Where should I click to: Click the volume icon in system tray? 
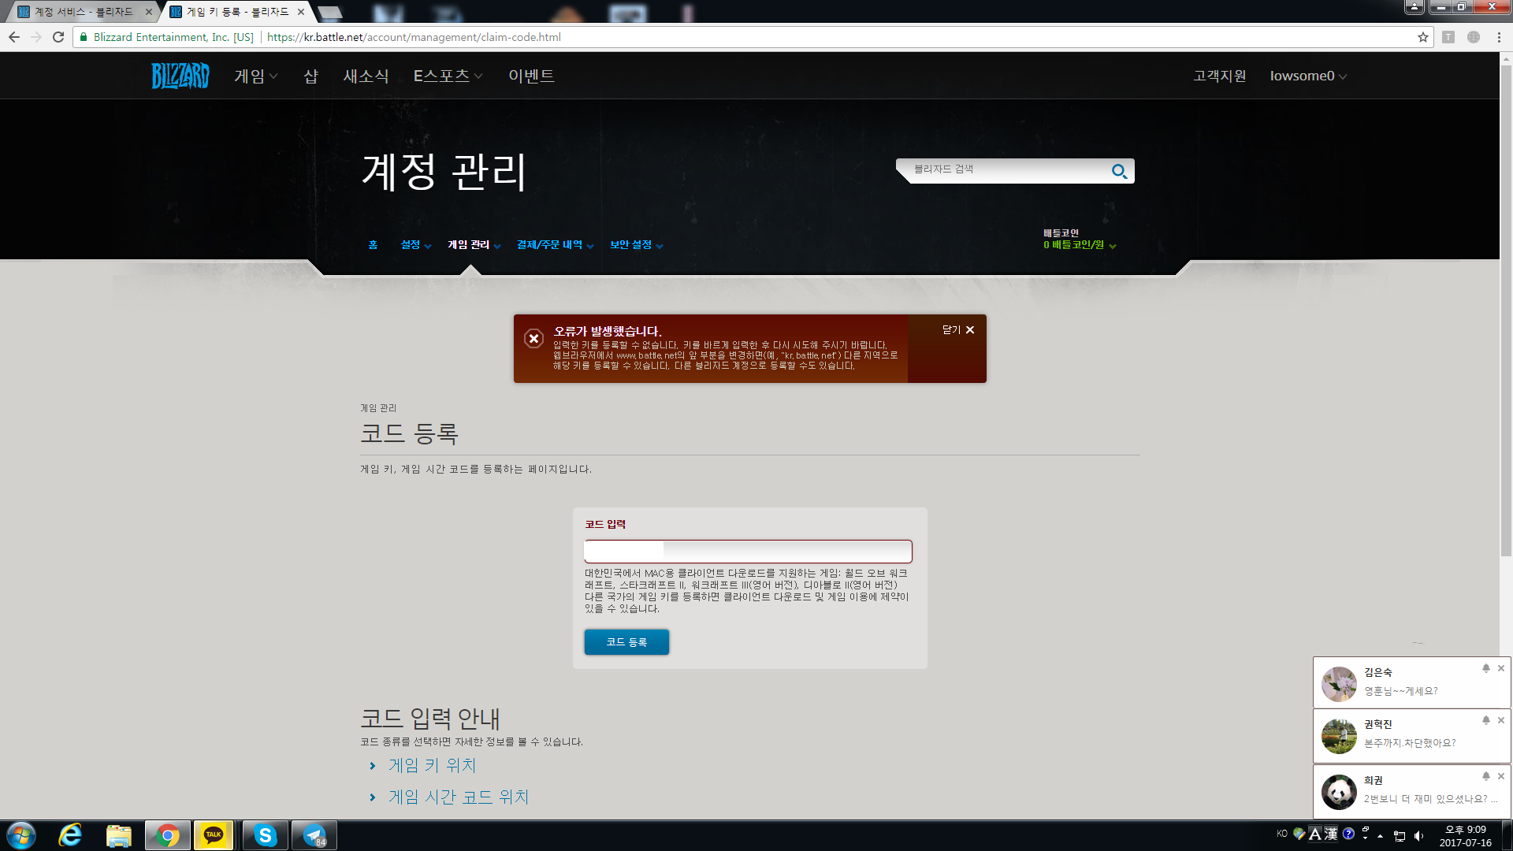pyautogui.click(x=1418, y=836)
